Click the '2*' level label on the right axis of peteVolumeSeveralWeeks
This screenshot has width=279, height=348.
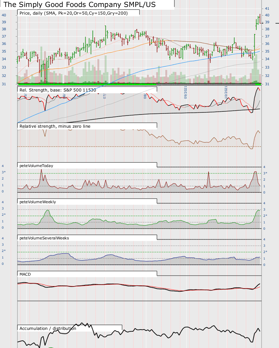tap(265, 252)
